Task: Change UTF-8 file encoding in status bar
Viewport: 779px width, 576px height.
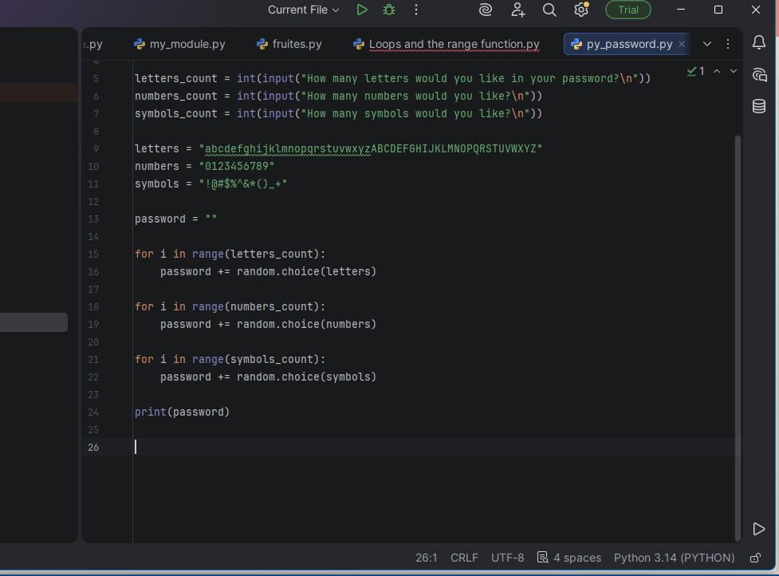Action: pyautogui.click(x=507, y=558)
